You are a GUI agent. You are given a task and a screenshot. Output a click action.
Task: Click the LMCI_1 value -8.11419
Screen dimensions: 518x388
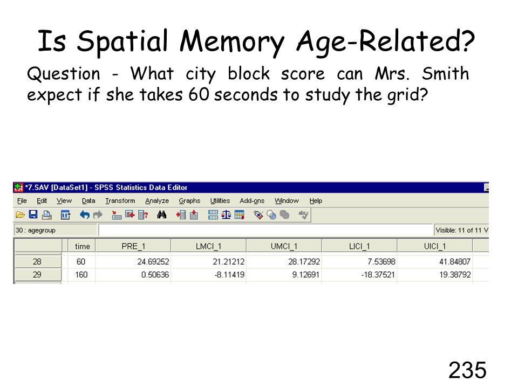[208, 274]
